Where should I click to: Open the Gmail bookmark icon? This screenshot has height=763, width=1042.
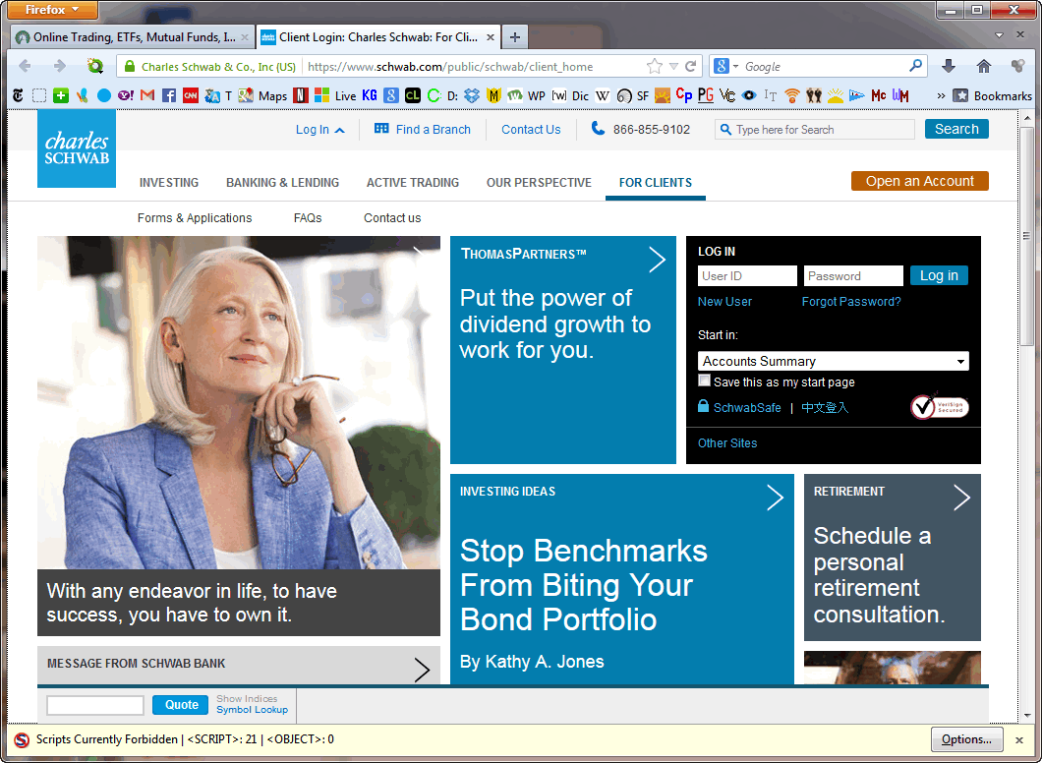147,95
